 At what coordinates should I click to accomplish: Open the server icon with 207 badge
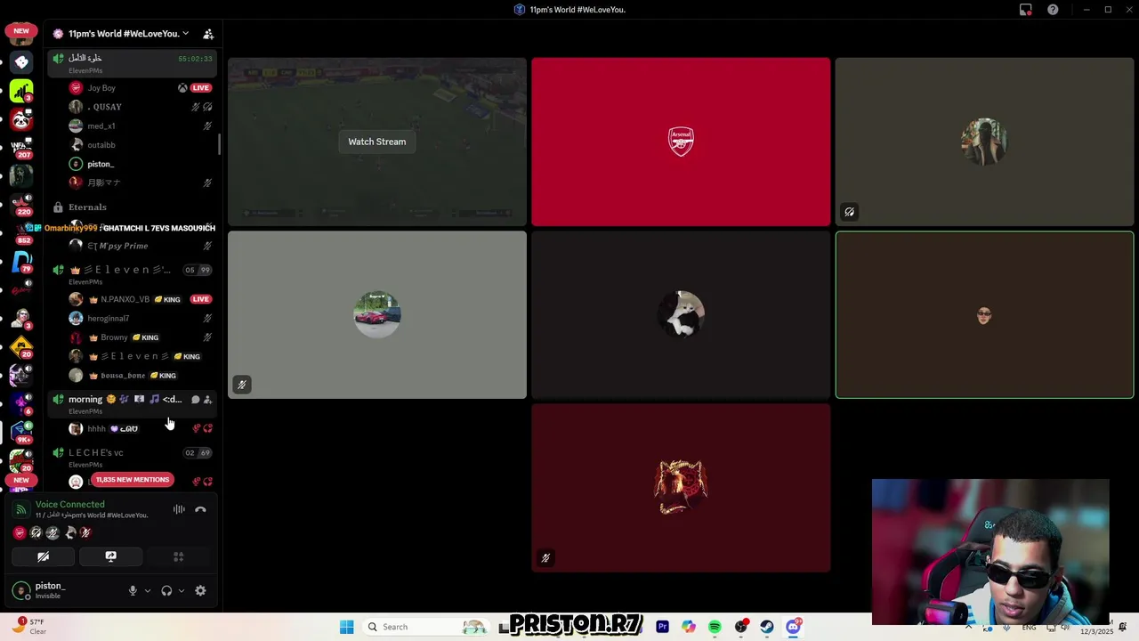(x=21, y=148)
